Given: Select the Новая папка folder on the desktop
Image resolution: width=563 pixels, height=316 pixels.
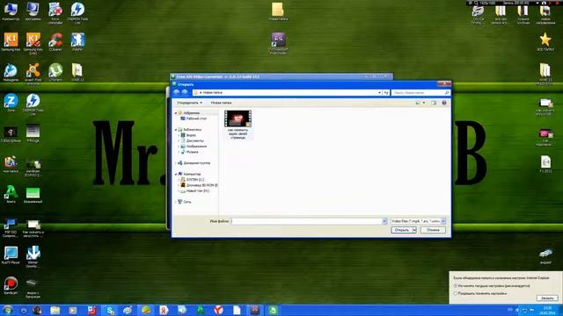Looking at the screenshot, I should click(x=278, y=11).
